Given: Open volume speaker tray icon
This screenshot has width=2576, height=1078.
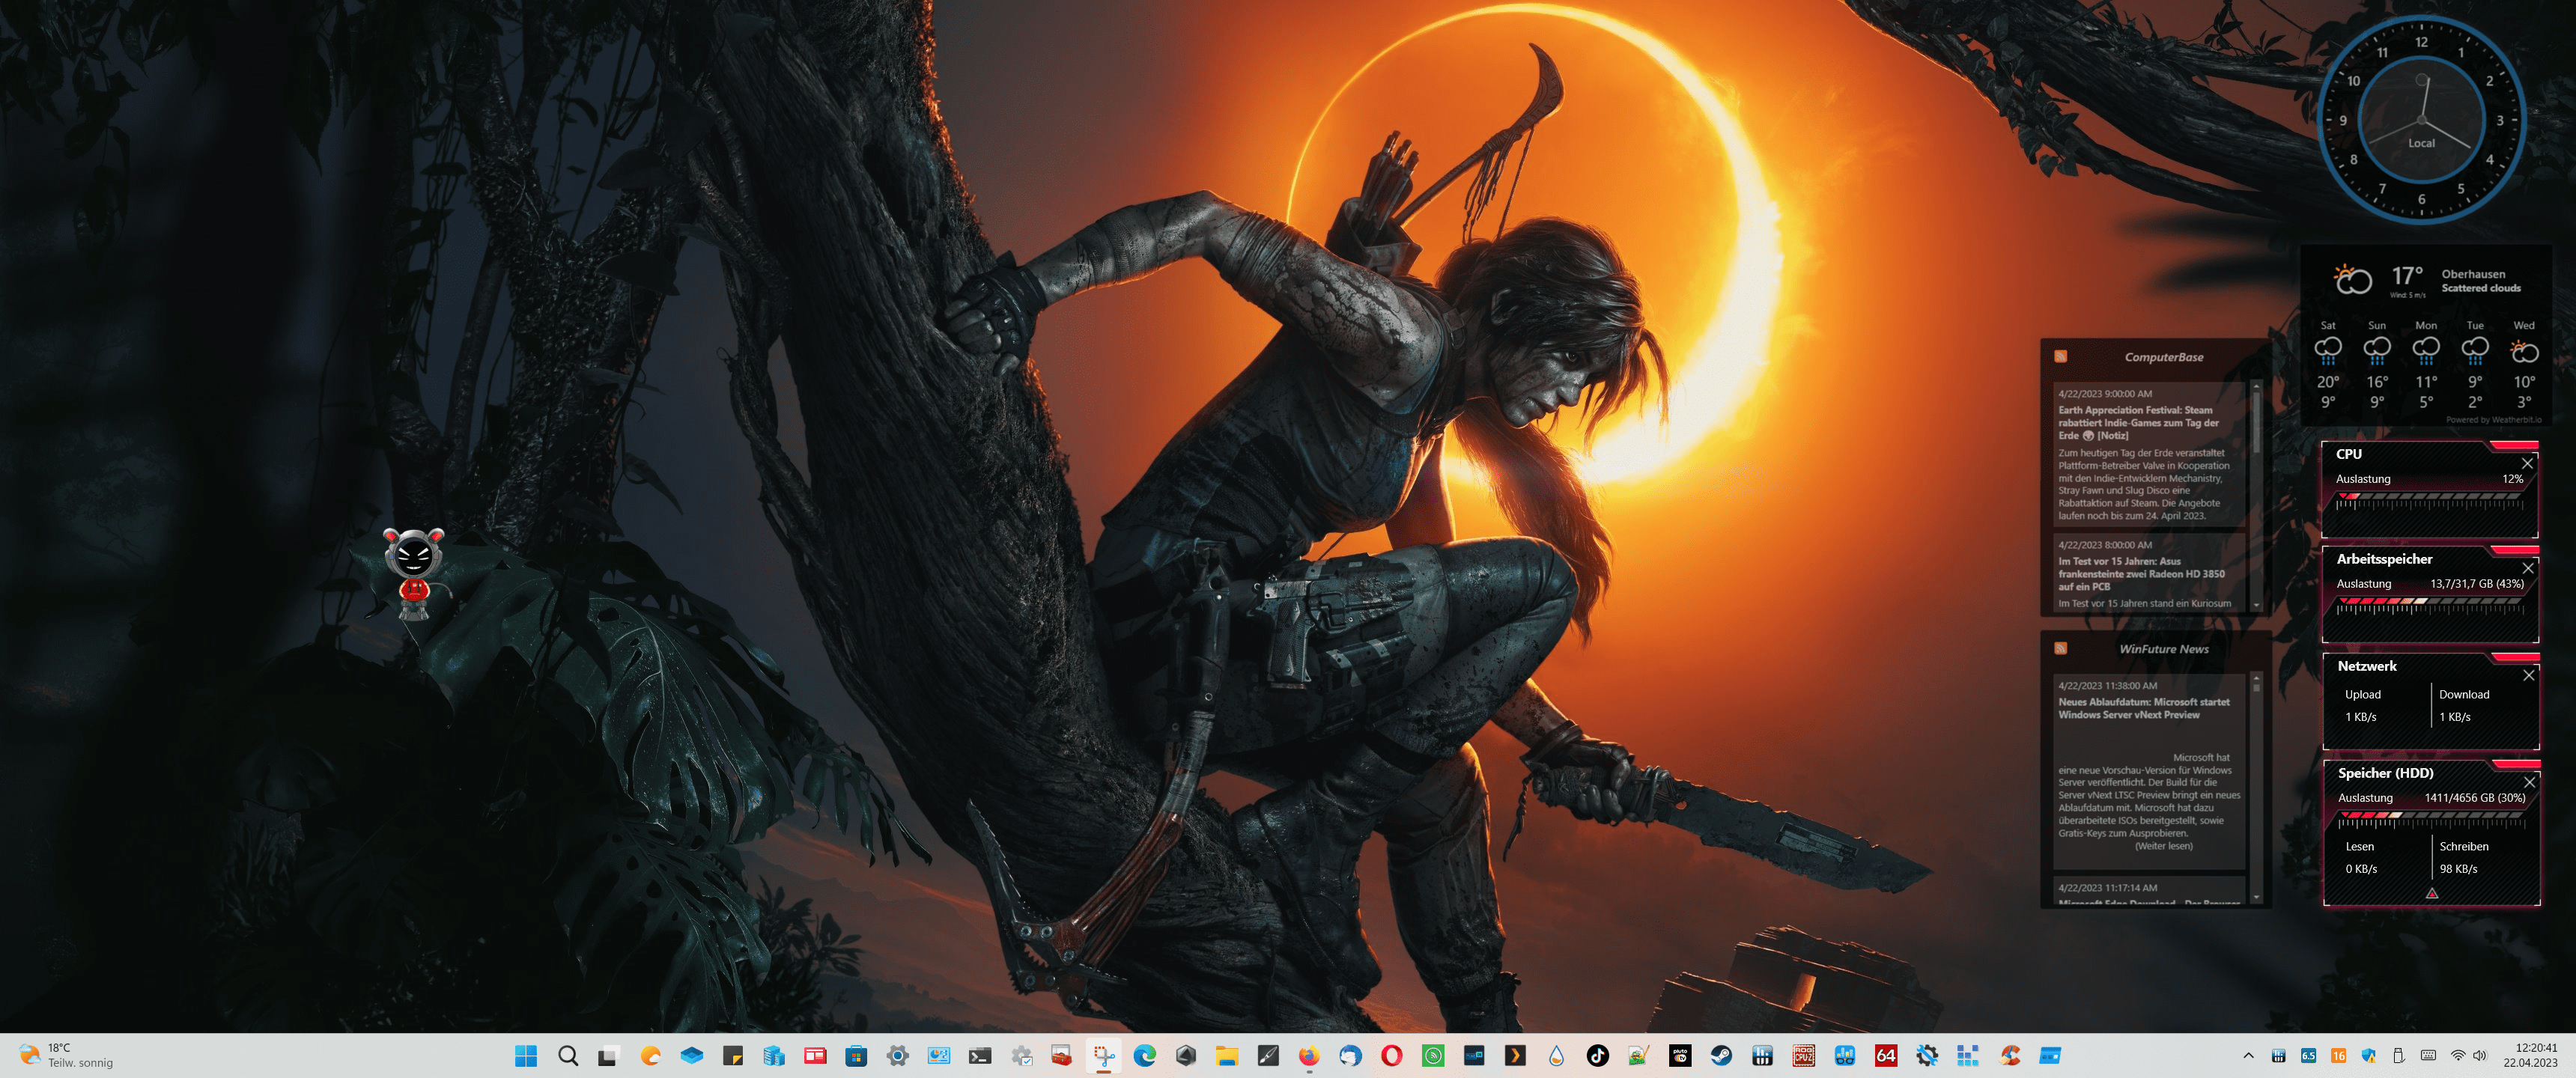Looking at the screenshot, I should tap(2479, 1056).
